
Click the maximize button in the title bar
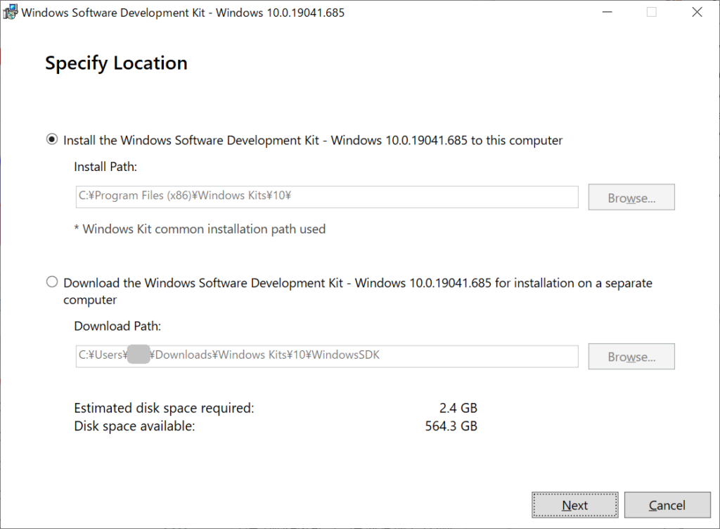click(x=652, y=12)
